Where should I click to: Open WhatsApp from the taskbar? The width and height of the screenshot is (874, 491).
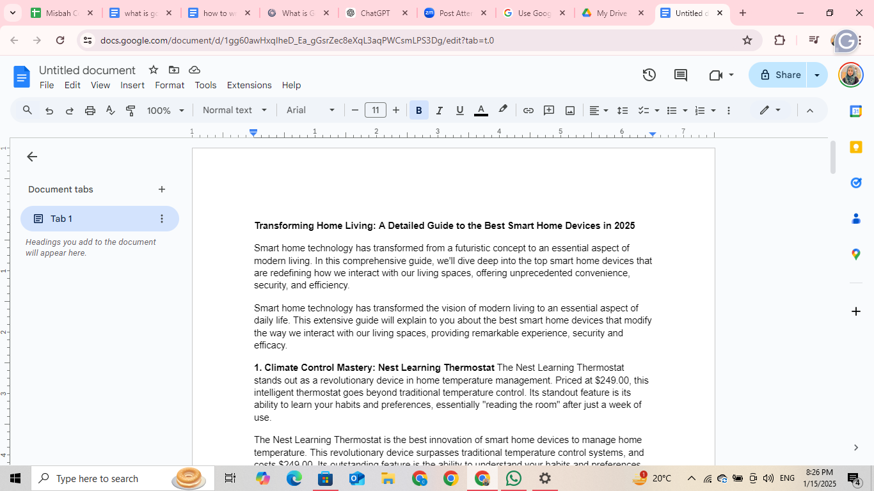513,478
